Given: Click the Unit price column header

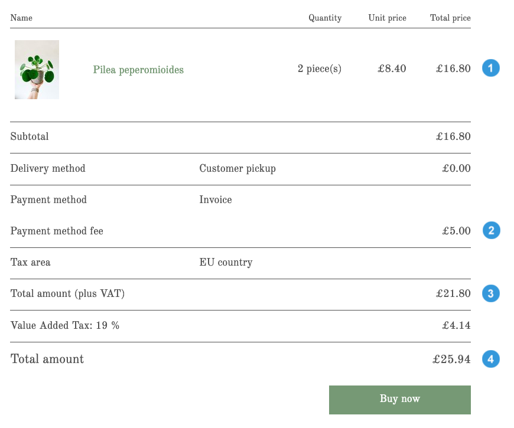Looking at the screenshot, I should (x=387, y=18).
